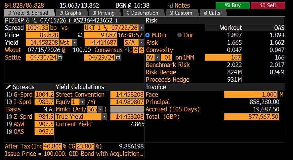Expand the UKT benchmark bond dropdown
Screen dimensions: 293x160
coord(142,28)
